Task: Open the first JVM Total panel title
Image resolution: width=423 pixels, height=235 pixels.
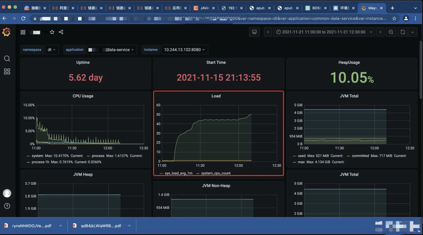Action: click(349, 96)
